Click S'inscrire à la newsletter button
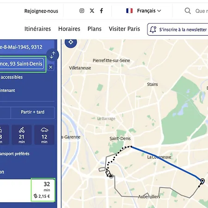The width and height of the screenshot is (208, 208). (x=177, y=30)
